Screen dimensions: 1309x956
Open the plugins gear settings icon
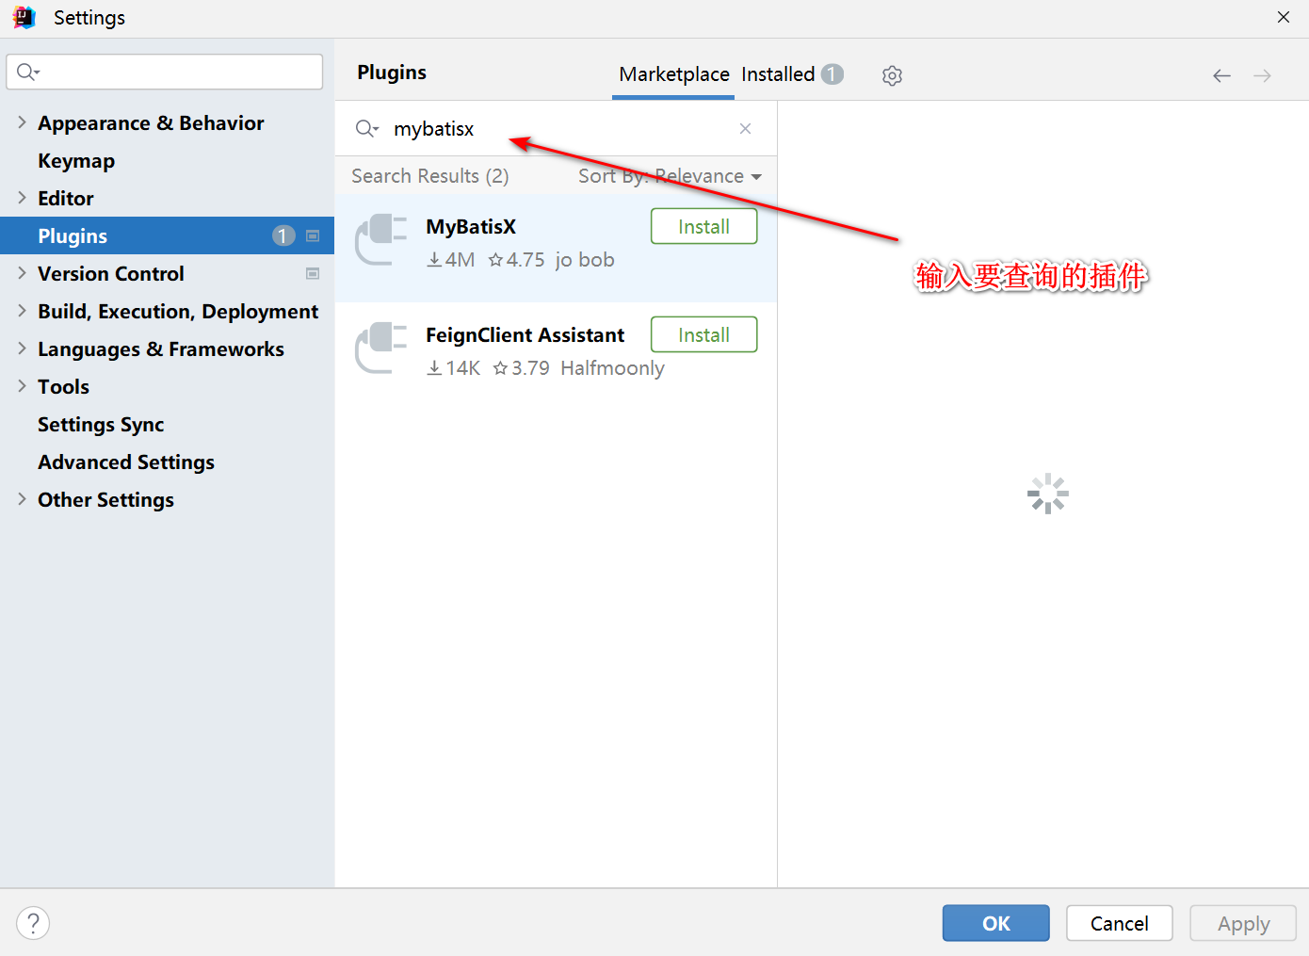892,75
